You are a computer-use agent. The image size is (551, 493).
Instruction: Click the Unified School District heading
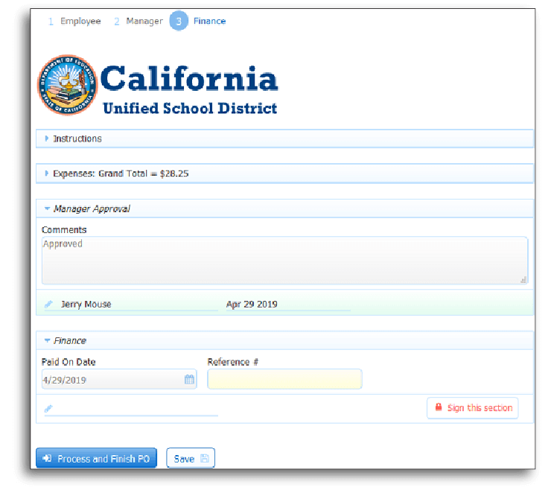click(190, 108)
